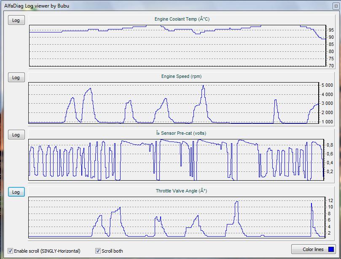
Task: Select the highest peak in Engine Speed graph
Action: click(203, 86)
